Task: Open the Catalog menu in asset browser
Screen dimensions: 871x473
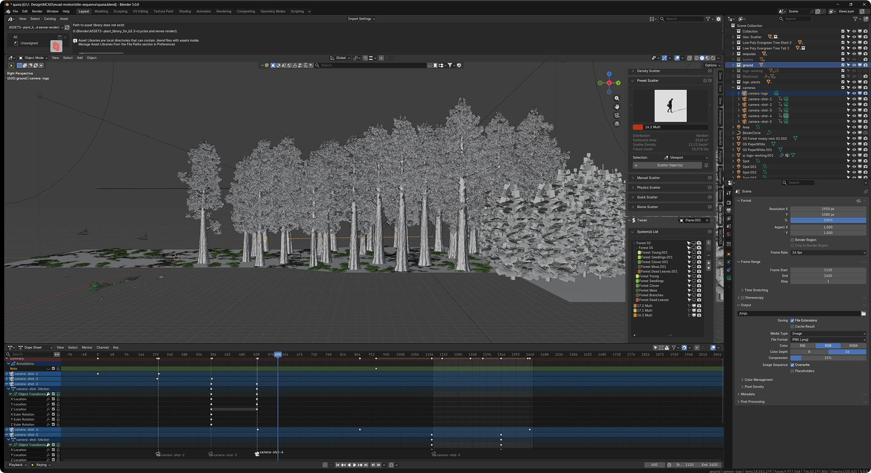Action: click(x=50, y=19)
